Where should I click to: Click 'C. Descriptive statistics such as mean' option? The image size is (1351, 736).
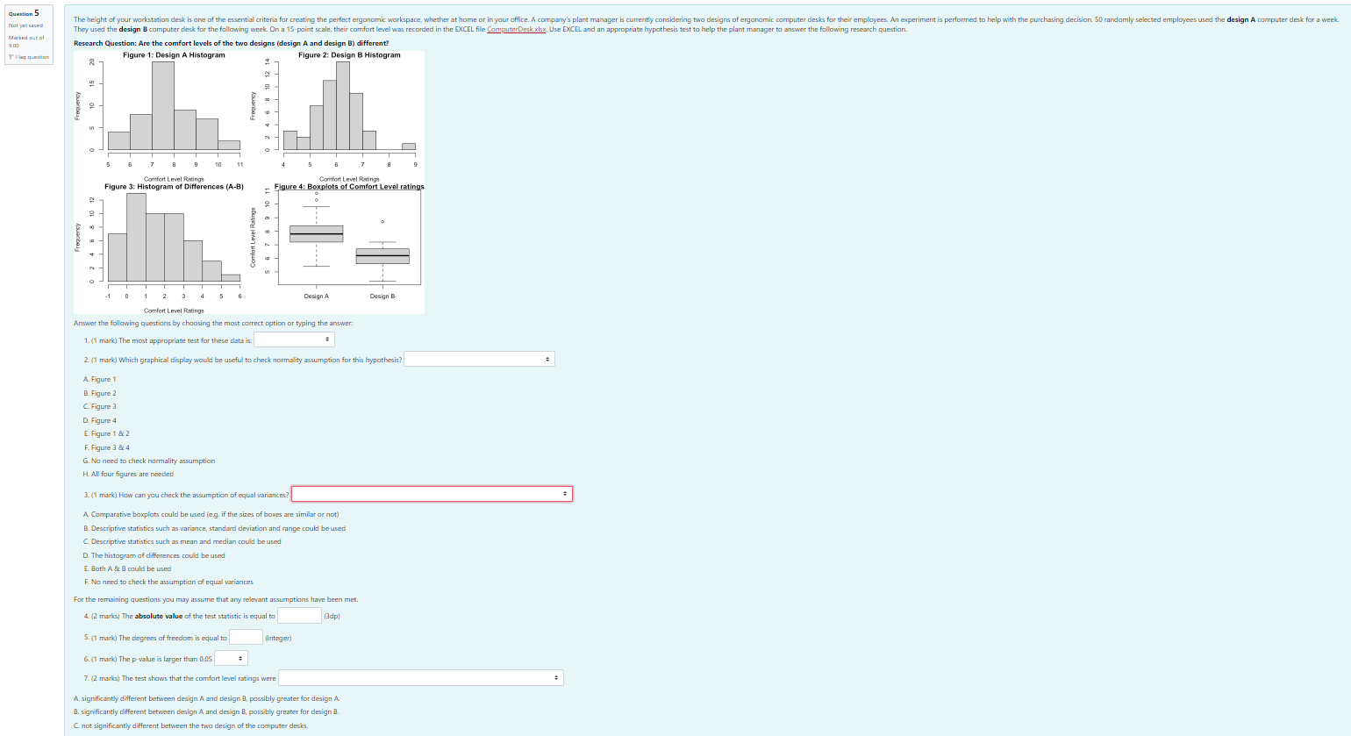[182, 541]
